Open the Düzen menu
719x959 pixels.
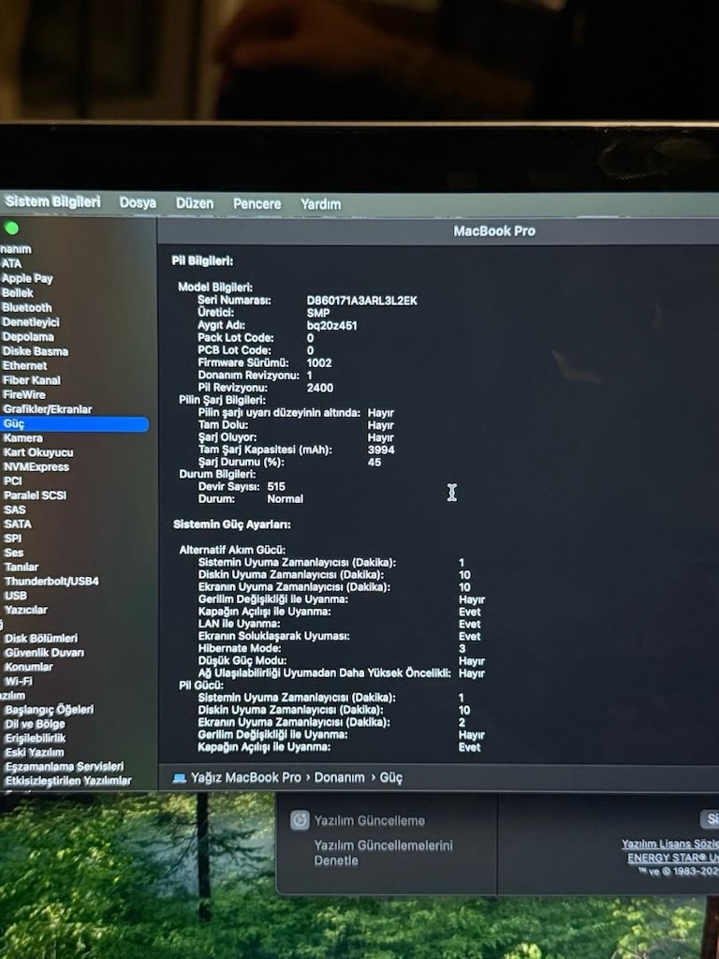click(x=195, y=203)
